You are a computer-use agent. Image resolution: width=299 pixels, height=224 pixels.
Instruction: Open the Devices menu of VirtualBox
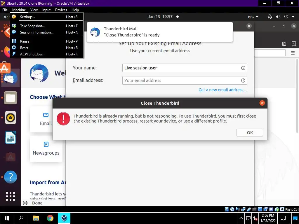(61, 10)
